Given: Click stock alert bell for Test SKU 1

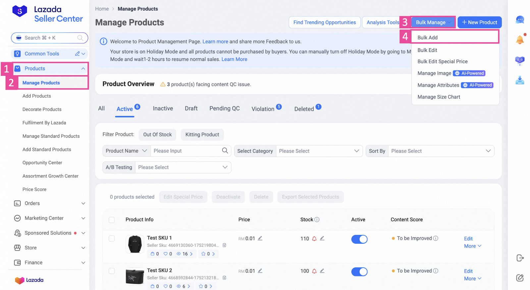Looking at the screenshot, I should (314, 239).
